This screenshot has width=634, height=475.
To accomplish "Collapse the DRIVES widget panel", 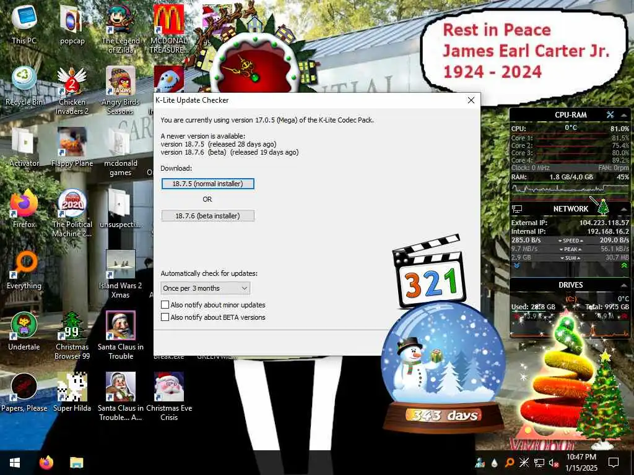I will 623,285.
